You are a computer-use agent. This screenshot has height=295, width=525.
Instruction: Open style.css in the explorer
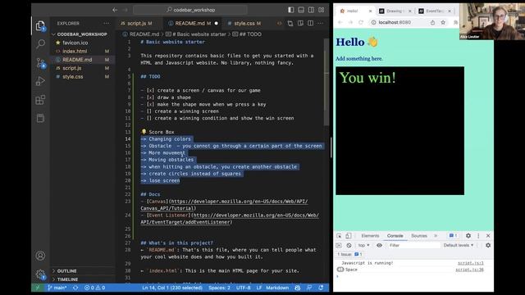click(73, 76)
